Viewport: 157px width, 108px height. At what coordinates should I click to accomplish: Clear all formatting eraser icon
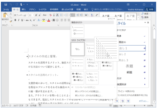click(50, 15)
